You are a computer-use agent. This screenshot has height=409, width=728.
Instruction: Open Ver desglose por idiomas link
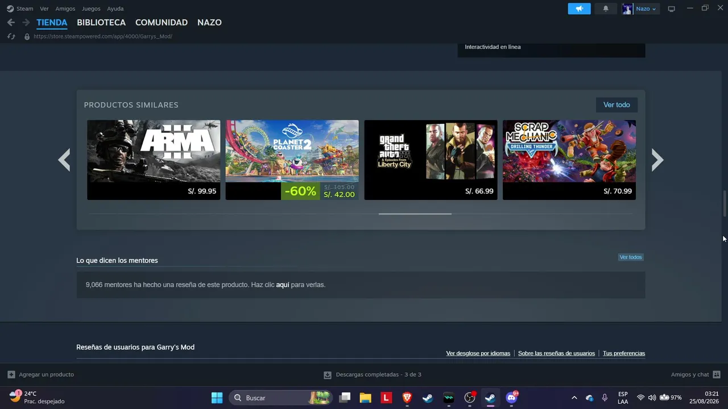(478, 353)
